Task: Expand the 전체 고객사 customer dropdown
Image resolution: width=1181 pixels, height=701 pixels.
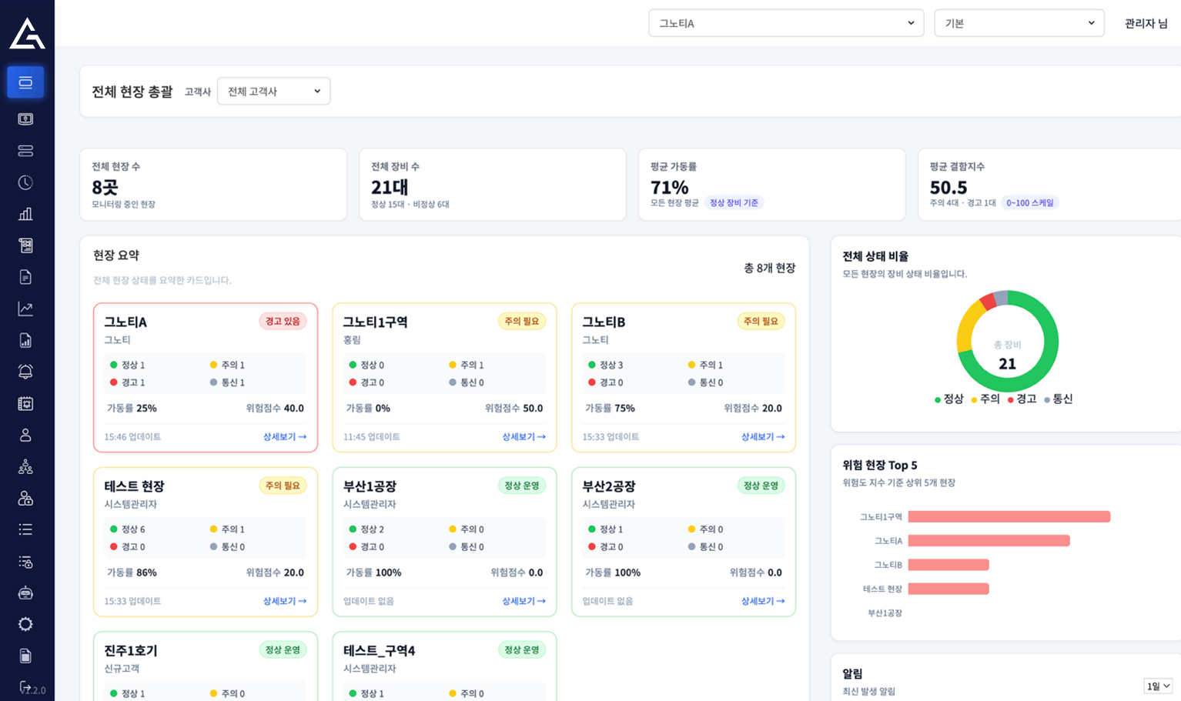Action: click(x=273, y=92)
